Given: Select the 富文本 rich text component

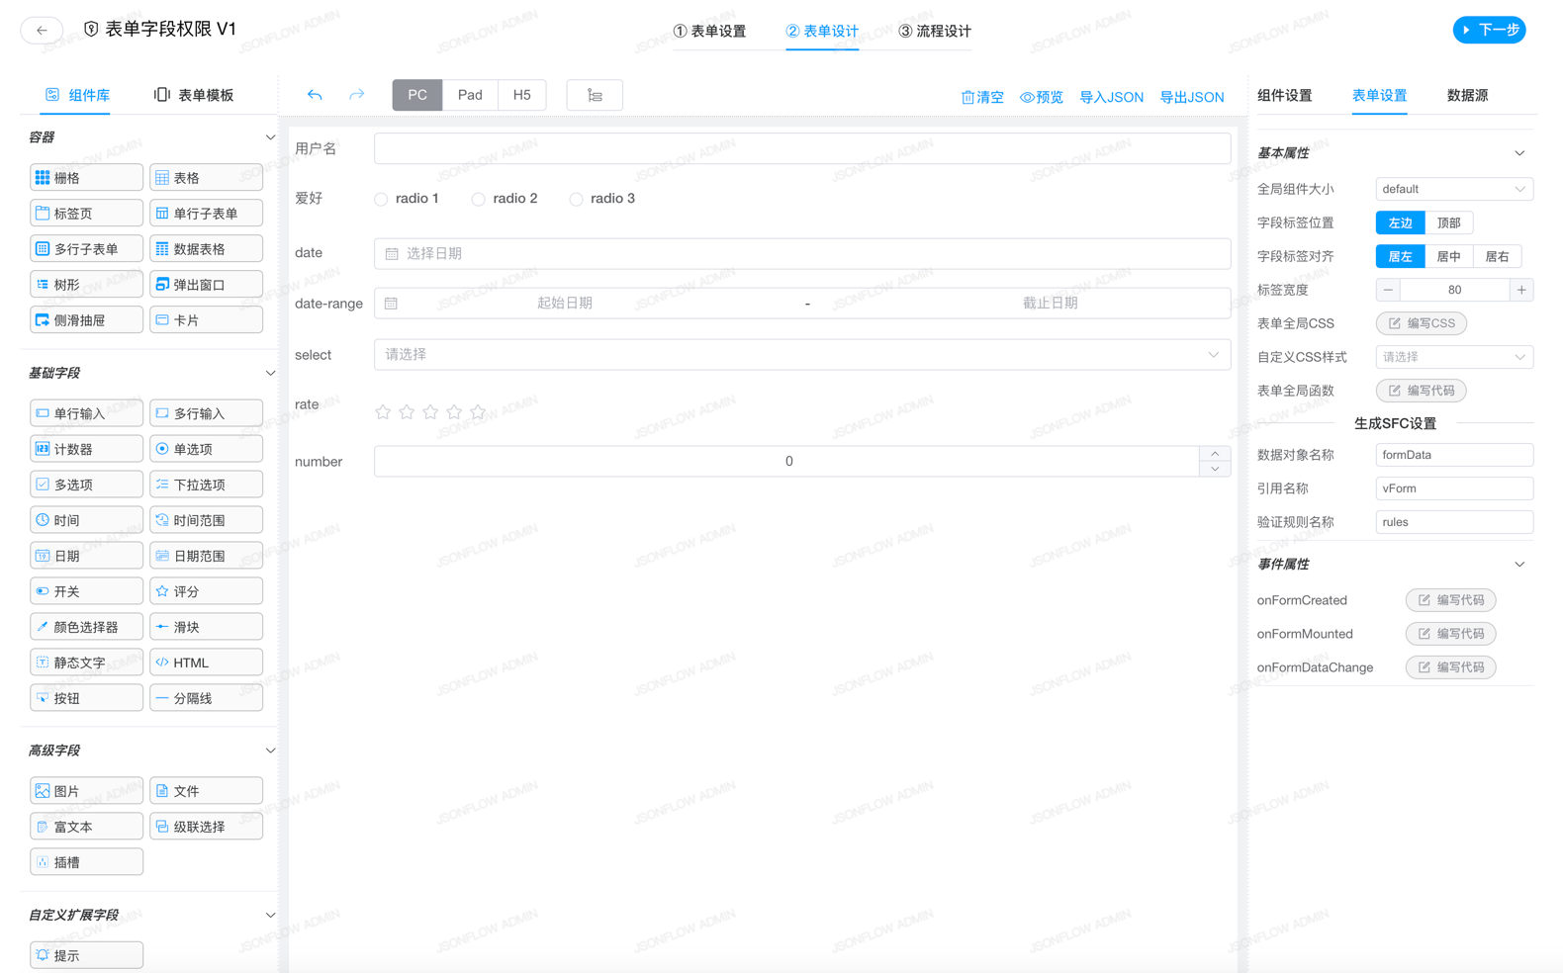Looking at the screenshot, I should click(x=86, y=827).
